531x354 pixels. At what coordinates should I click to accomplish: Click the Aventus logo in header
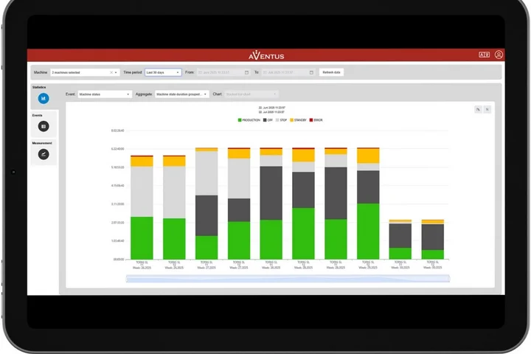[265, 55]
